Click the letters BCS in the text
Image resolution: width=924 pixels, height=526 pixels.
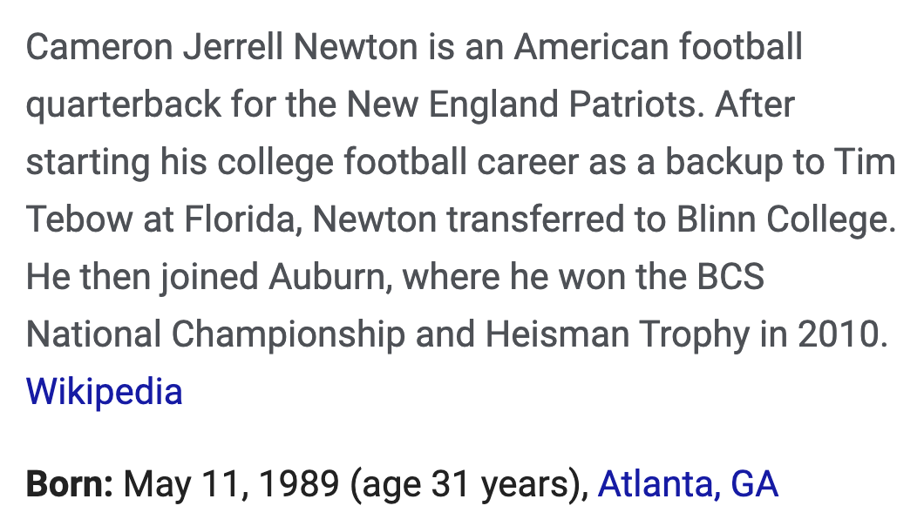pyautogui.click(x=730, y=277)
